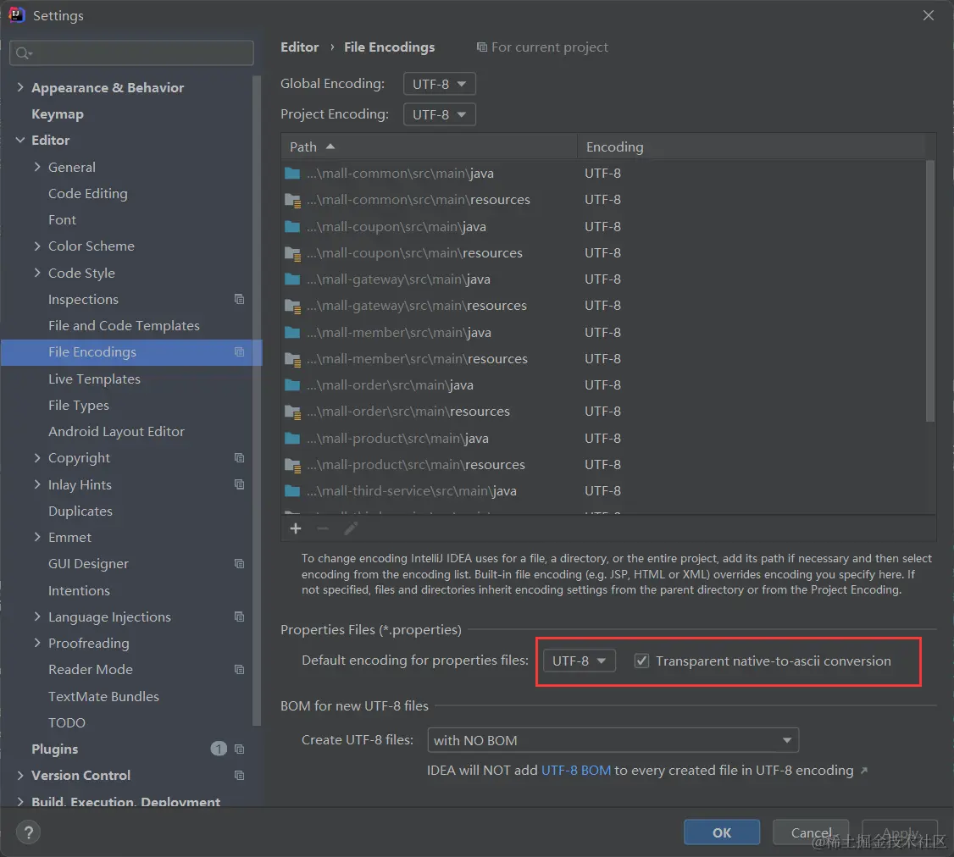This screenshot has height=857, width=954.
Task: Expand the Emmet node arrow
Action: [37, 536]
